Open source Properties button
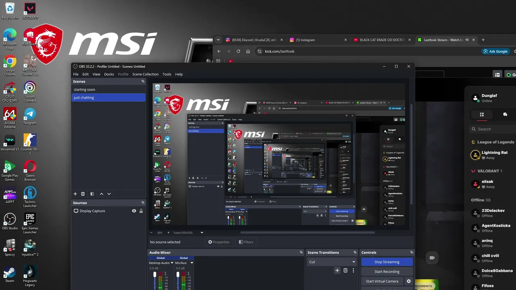This screenshot has height=290, width=516. point(219,242)
